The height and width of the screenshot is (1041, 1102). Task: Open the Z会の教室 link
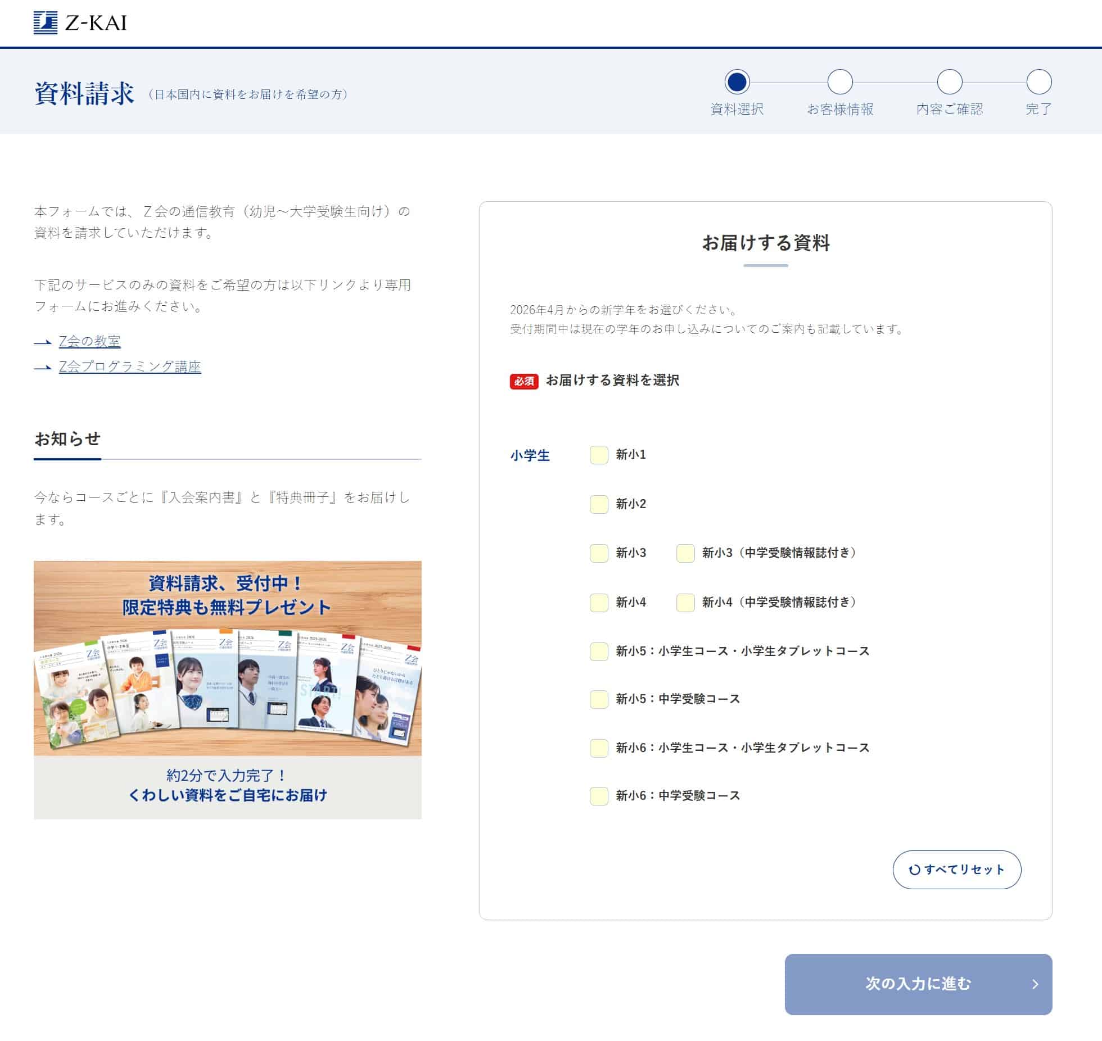click(89, 341)
